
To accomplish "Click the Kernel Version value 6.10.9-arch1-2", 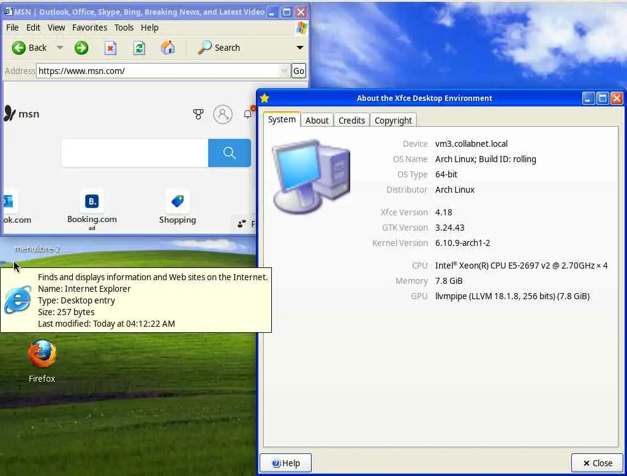I will tap(462, 243).
